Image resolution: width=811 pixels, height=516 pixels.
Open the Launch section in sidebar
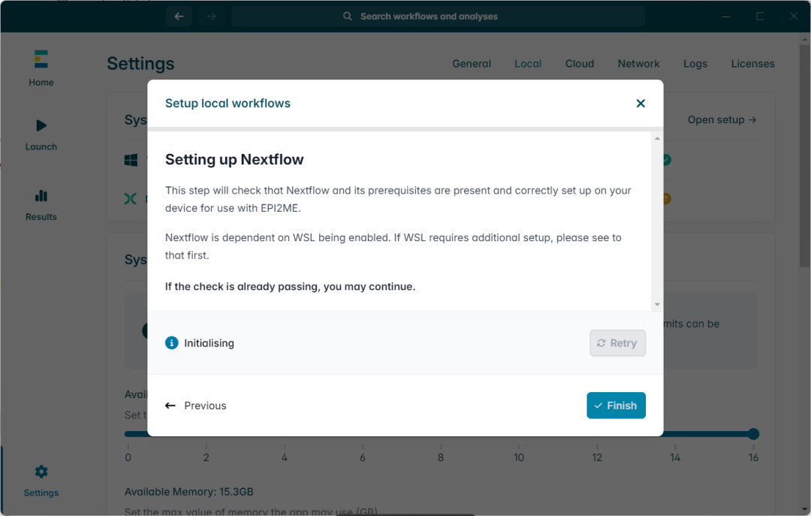click(41, 134)
